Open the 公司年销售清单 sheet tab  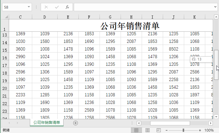pos(47,123)
